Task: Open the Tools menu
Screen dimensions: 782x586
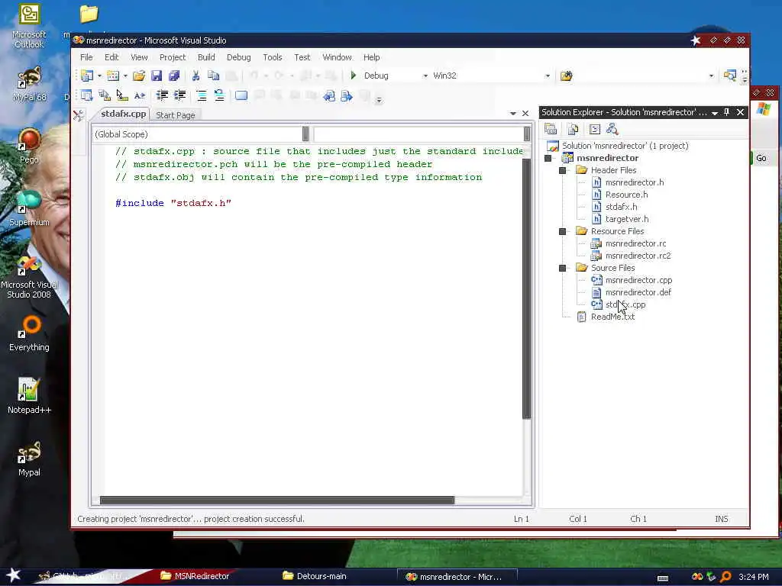Action: point(273,57)
